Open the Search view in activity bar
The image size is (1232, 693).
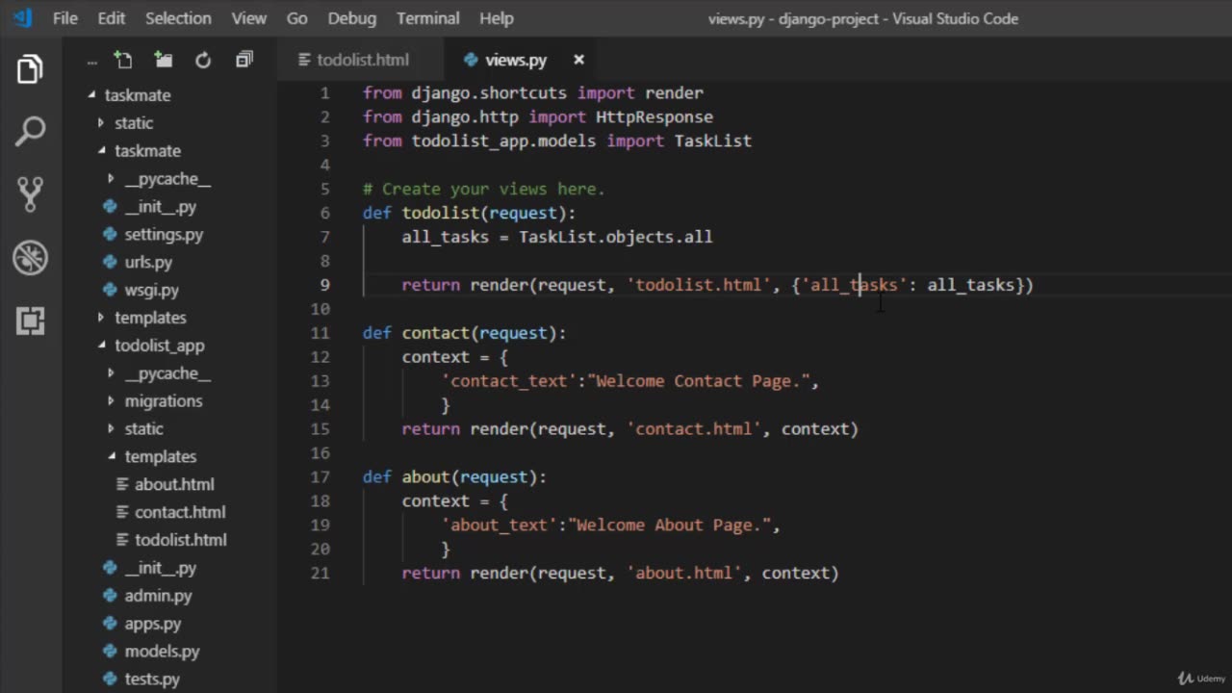tap(30, 132)
